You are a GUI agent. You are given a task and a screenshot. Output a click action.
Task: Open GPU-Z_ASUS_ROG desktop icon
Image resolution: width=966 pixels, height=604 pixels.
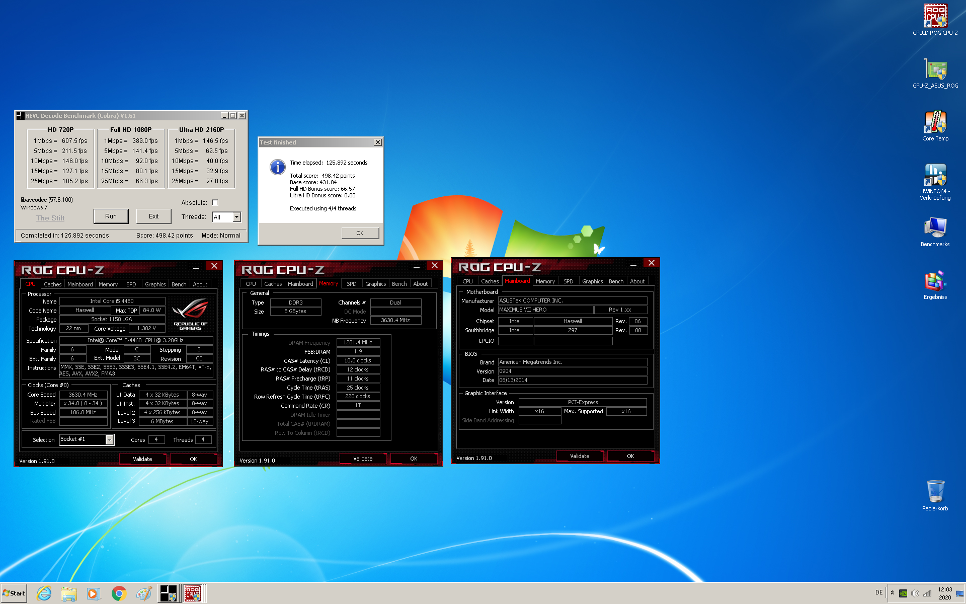coord(935,73)
